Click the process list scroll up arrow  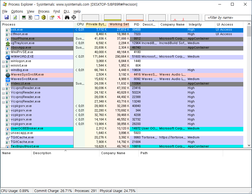pyautogui.click(x=249, y=24)
